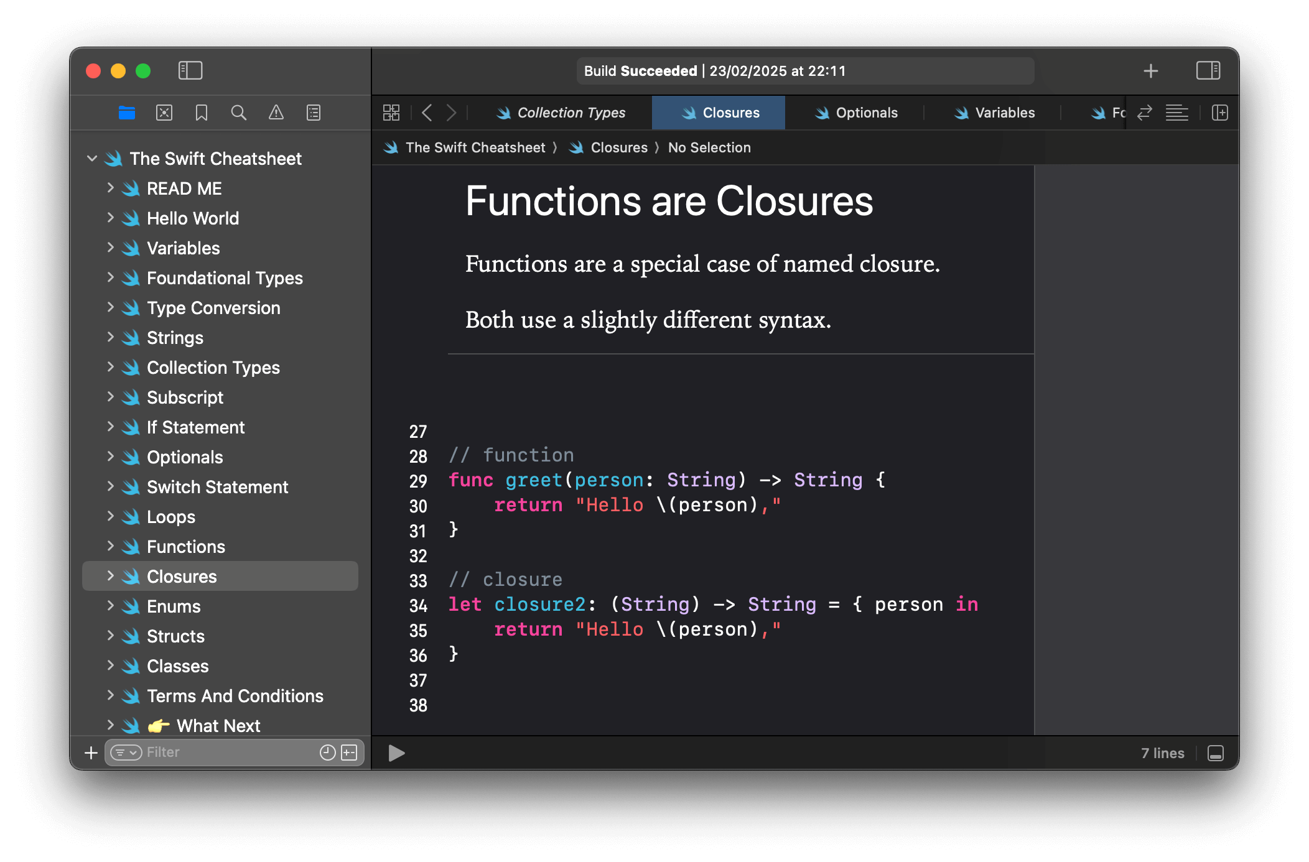Open the Project navigator folder icon

pos(127,113)
